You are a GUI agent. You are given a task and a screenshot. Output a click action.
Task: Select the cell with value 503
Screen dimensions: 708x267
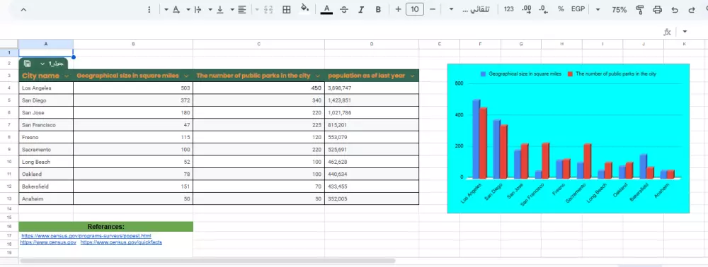pos(133,88)
